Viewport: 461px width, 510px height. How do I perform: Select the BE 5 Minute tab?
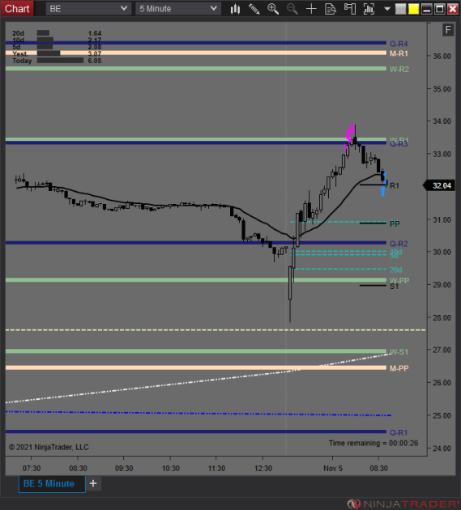[x=52, y=483]
